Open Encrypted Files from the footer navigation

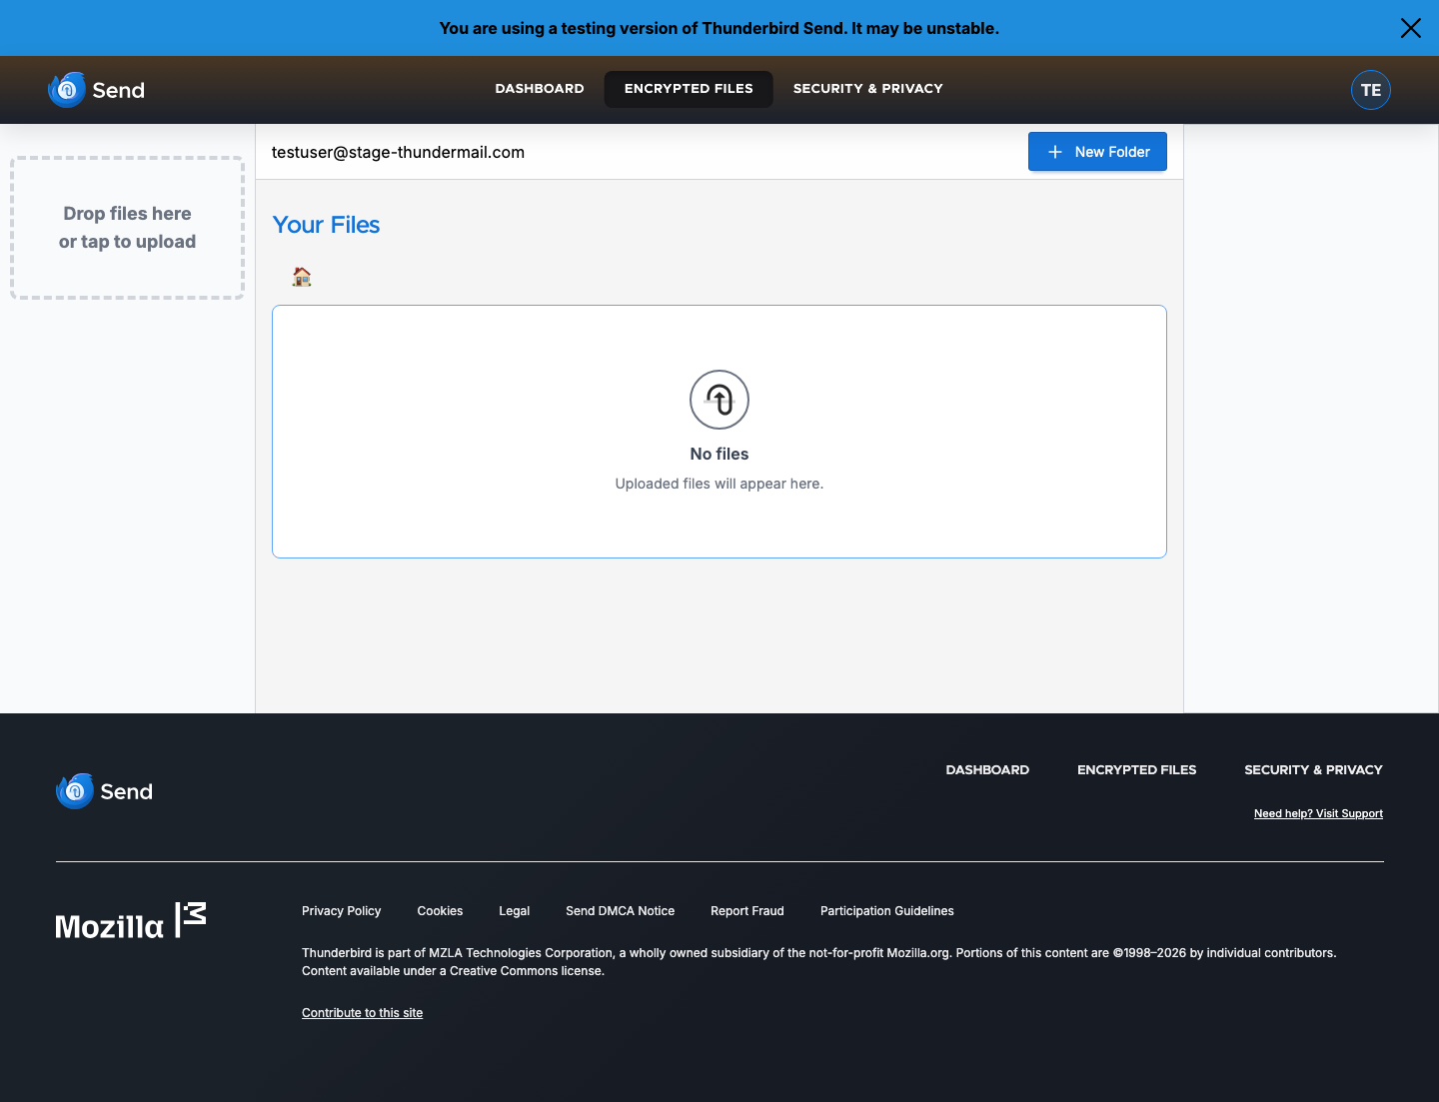(x=1136, y=770)
